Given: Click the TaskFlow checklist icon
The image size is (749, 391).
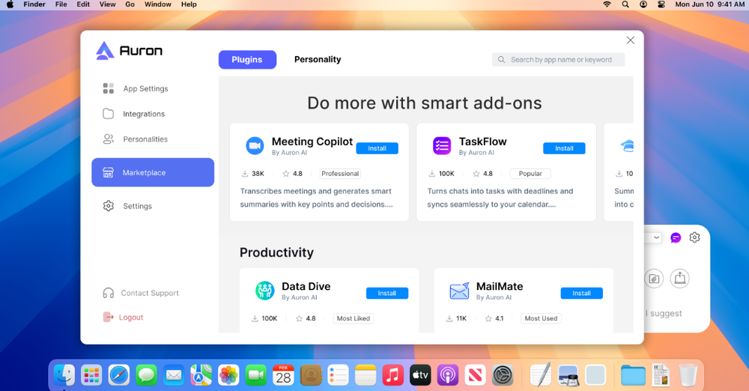Looking at the screenshot, I should (x=442, y=146).
